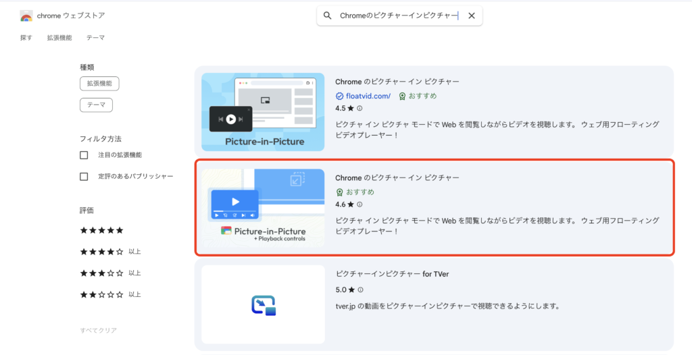The height and width of the screenshot is (355, 692).
Task: Click verified badge next to floatvid.com
Action: point(340,96)
